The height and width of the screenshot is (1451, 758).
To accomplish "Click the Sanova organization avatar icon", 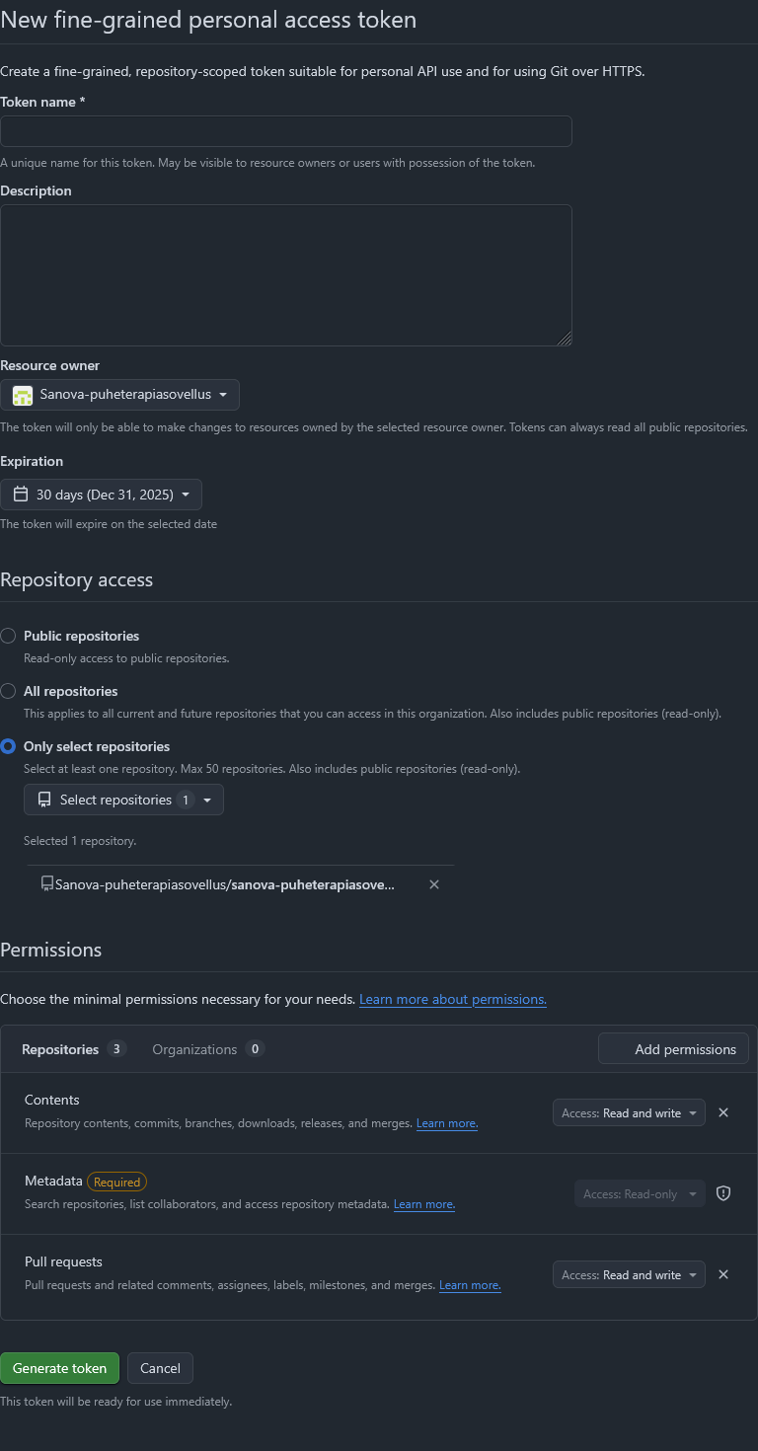I will tap(23, 395).
